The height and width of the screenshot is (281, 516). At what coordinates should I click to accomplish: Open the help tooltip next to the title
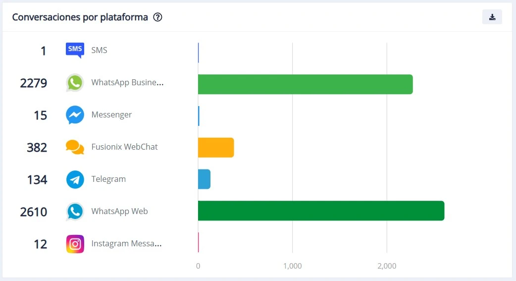pos(157,17)
